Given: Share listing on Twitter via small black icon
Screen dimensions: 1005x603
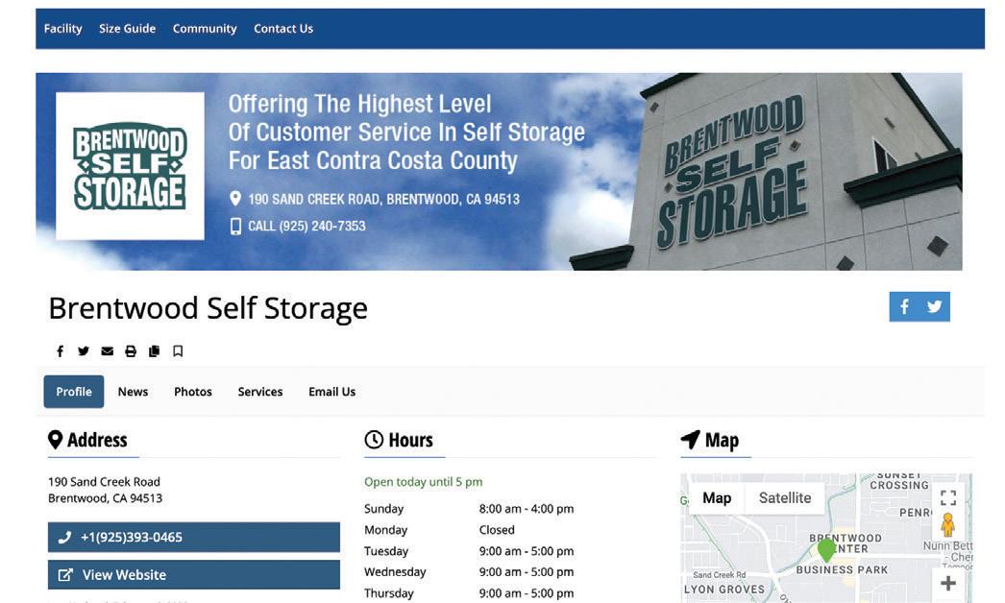Looking at the screenshot, I should [x=84, y=351].
